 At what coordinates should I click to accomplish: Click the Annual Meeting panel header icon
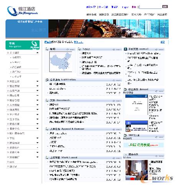point(125,89)
